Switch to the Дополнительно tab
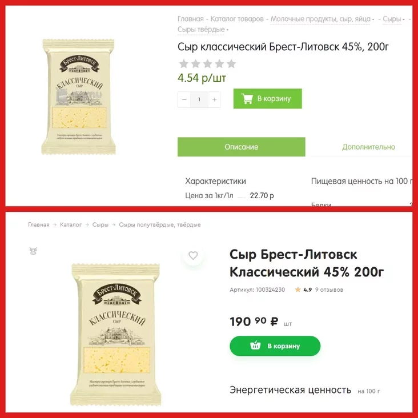This screenshot has height=418, width=418. click(368, 147)
